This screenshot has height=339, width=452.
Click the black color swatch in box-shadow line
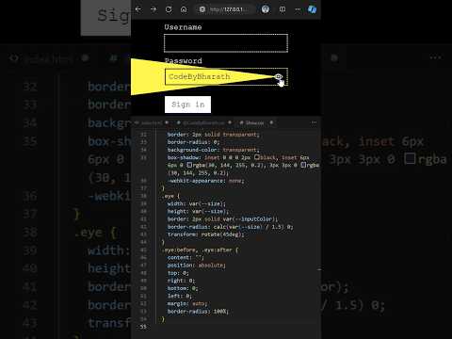click(x=257, y=157)
